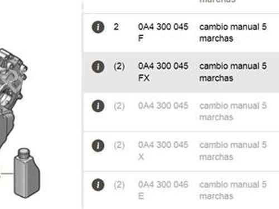Click position (2) in highlighted FX row
Screen dimensions: 279x209
pos(119,66)
